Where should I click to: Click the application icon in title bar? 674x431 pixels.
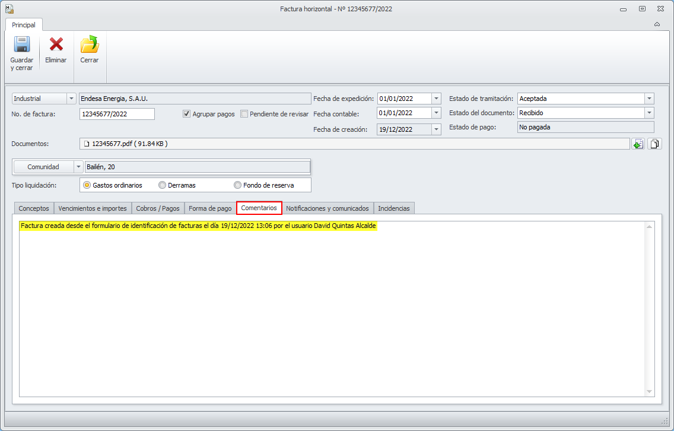pyautogui.click(x=9, y=8)
